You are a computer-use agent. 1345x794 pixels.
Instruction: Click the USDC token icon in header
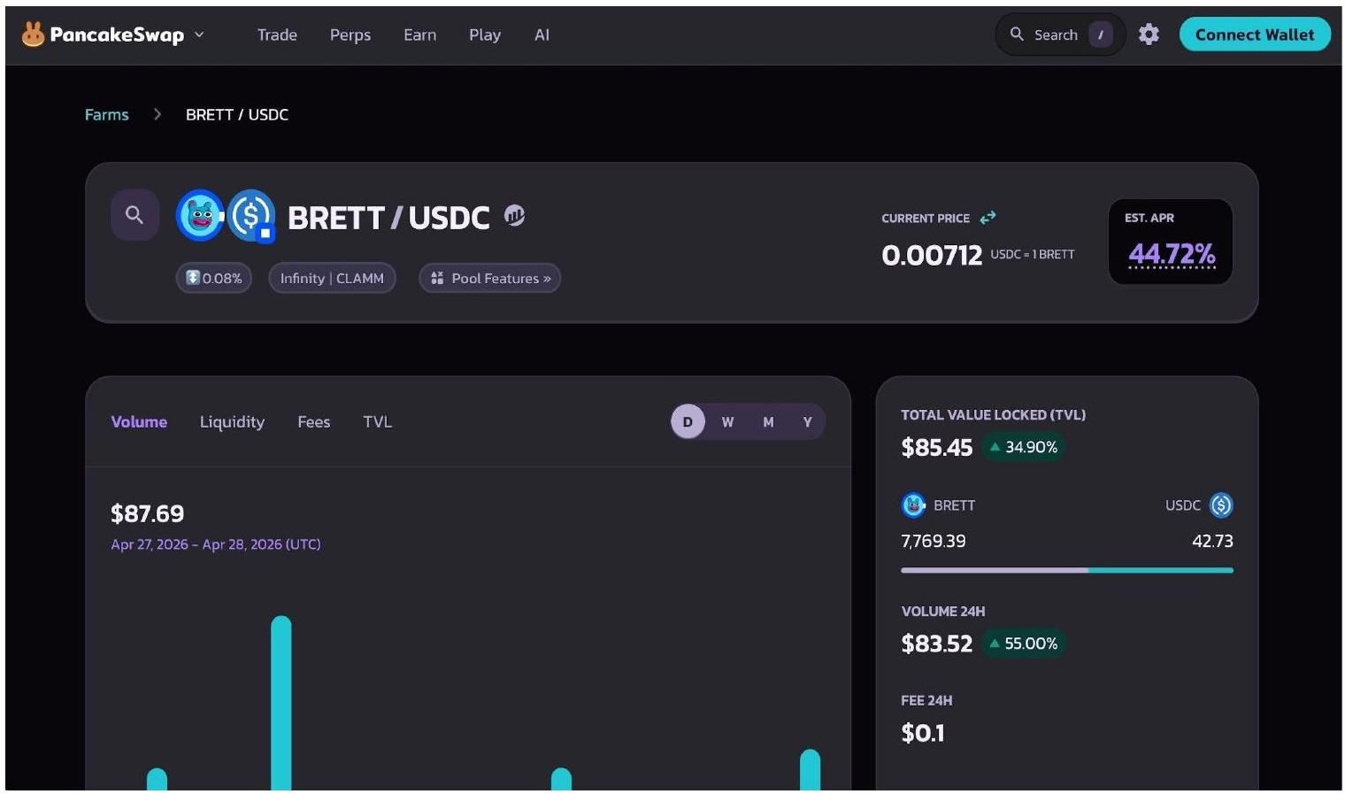point(251,215)
